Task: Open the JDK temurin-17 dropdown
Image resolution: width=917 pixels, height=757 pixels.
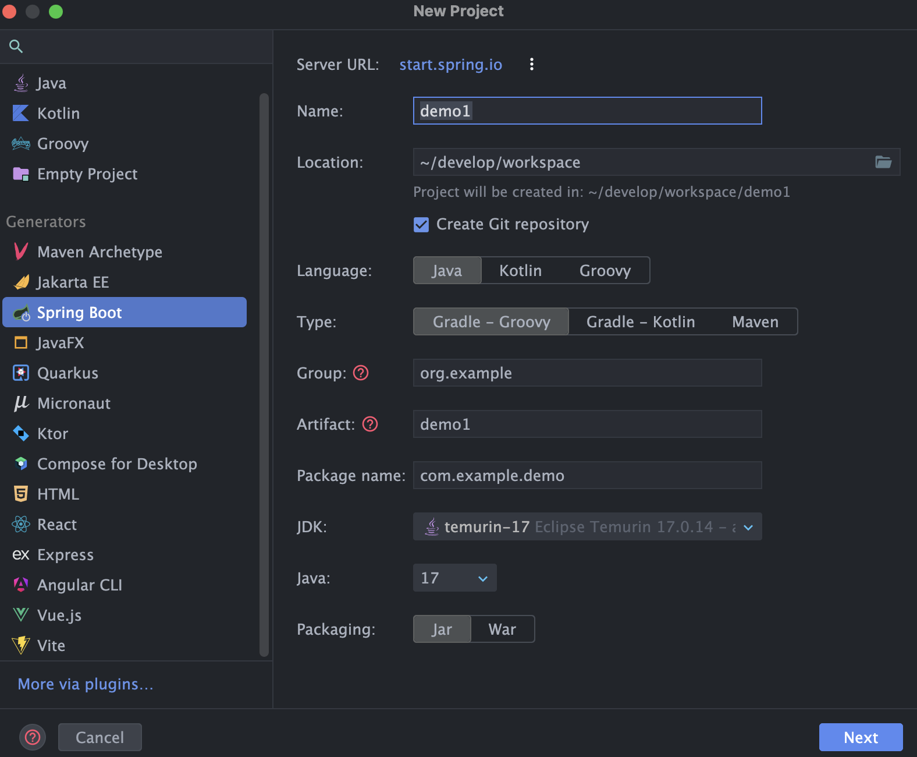Action: coord(587,526)
